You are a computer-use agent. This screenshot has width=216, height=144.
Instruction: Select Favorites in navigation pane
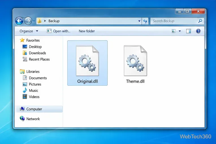(33, 40)
